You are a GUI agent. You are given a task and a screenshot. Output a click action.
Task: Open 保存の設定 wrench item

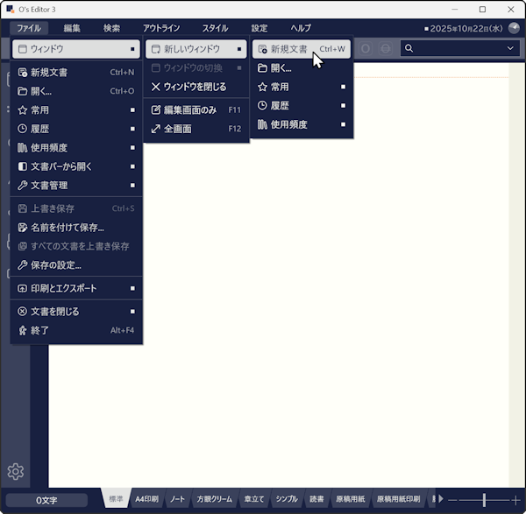click(x=55, y=264)
